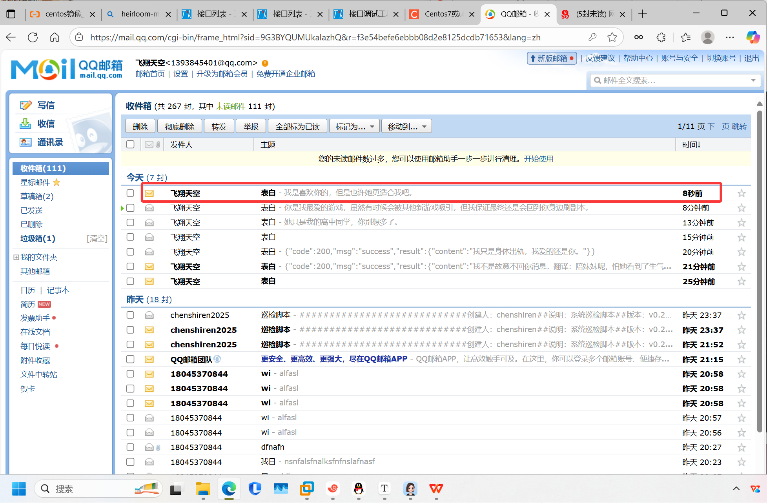The image size is (767, 503).
Task: Click the Copilot icon in browser toolbar
Action: pyautogui.click(x=752, y=37)
